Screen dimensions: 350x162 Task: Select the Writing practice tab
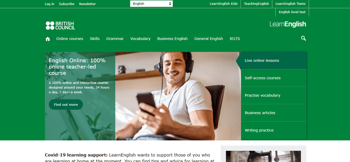tap(274, 131)
